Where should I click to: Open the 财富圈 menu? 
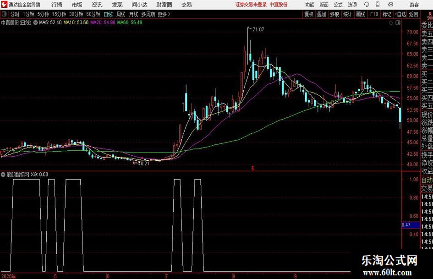[164, 5]
